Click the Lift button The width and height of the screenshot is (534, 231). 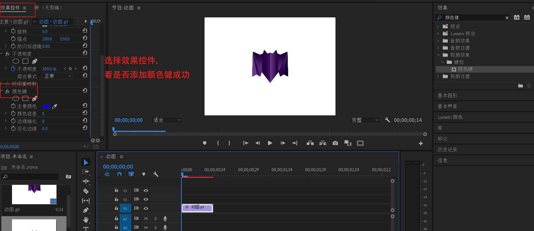coord(310,143)
